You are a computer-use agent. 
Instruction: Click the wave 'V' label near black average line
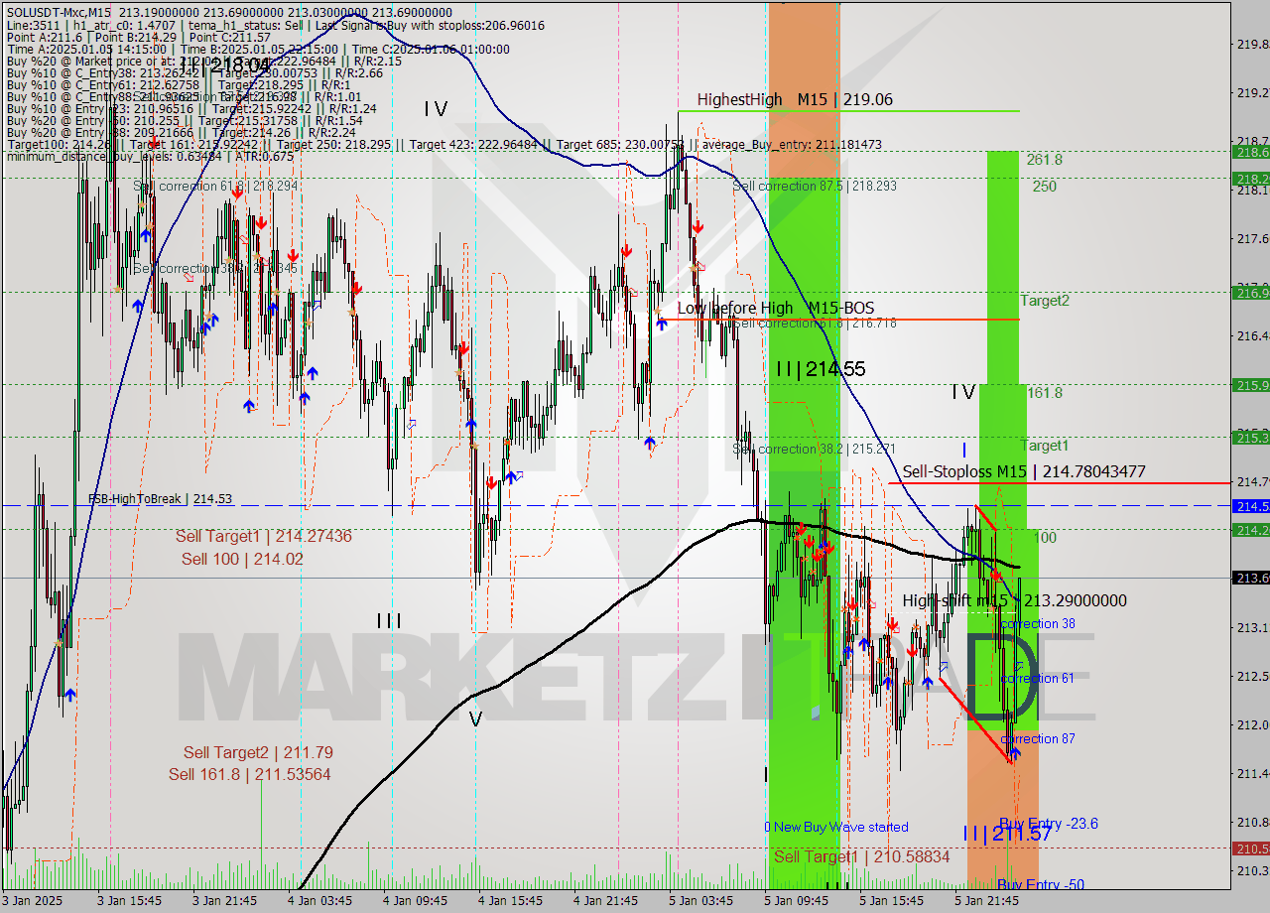point(475,719)
